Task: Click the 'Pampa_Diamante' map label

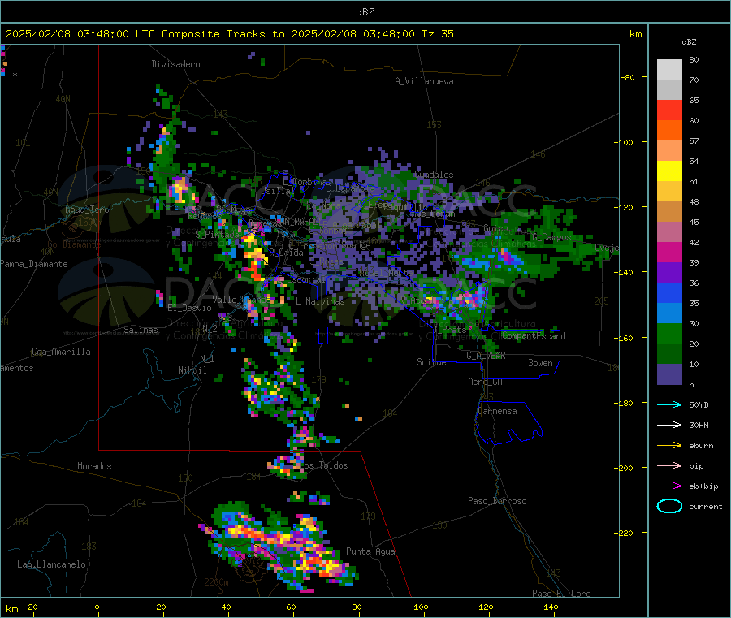Action: (x=34, y=264)
